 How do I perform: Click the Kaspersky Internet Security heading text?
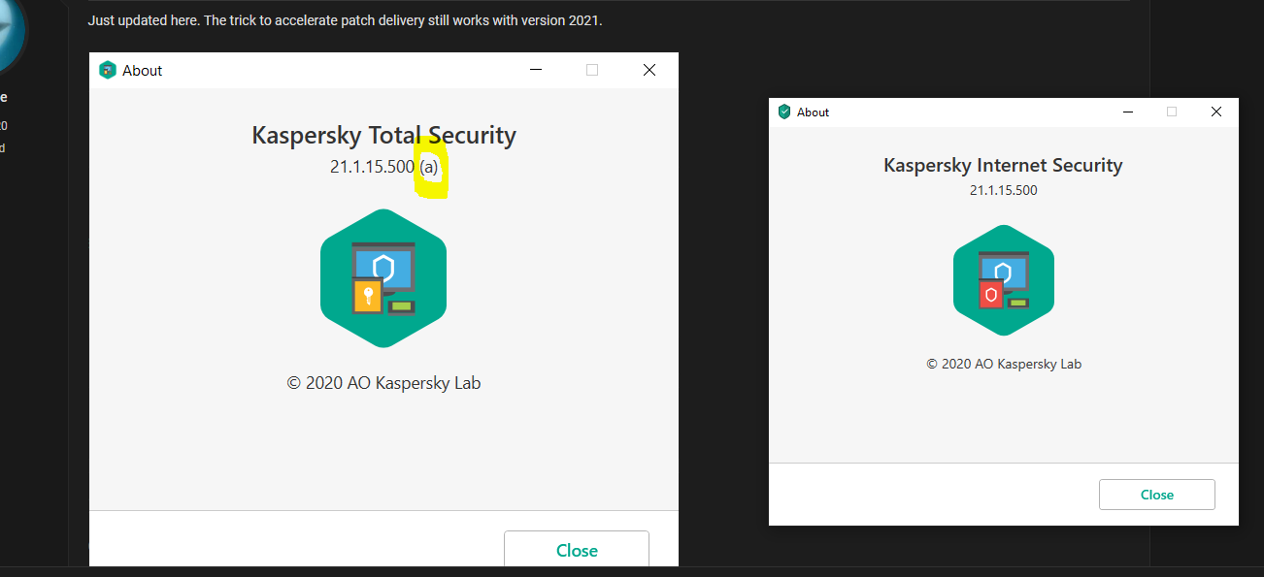click(1003, 165)
